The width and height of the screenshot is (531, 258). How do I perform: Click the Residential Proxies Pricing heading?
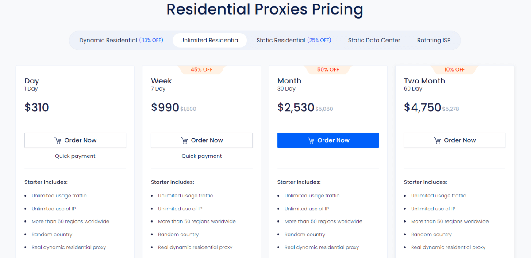[x=265, y=9]
